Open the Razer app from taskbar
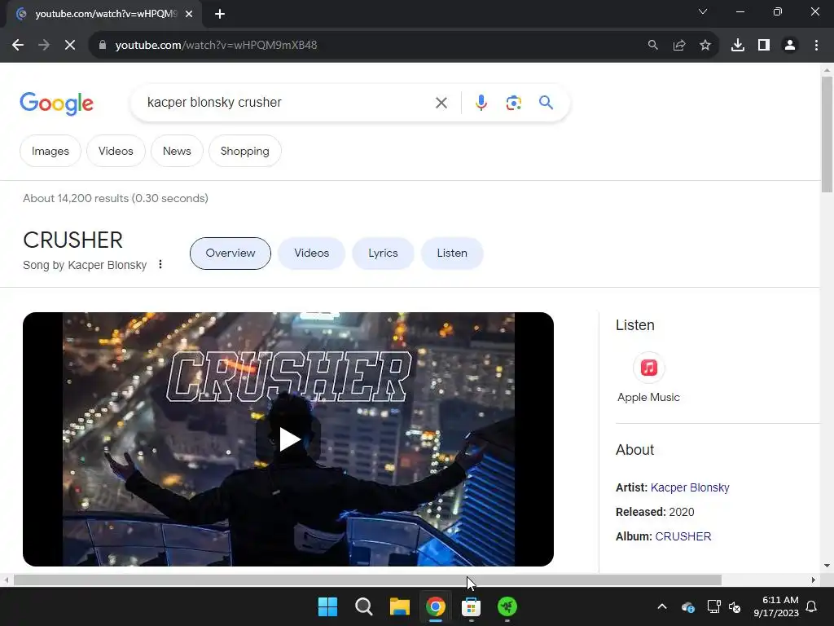The image size is (834, 626). point(507,606)
